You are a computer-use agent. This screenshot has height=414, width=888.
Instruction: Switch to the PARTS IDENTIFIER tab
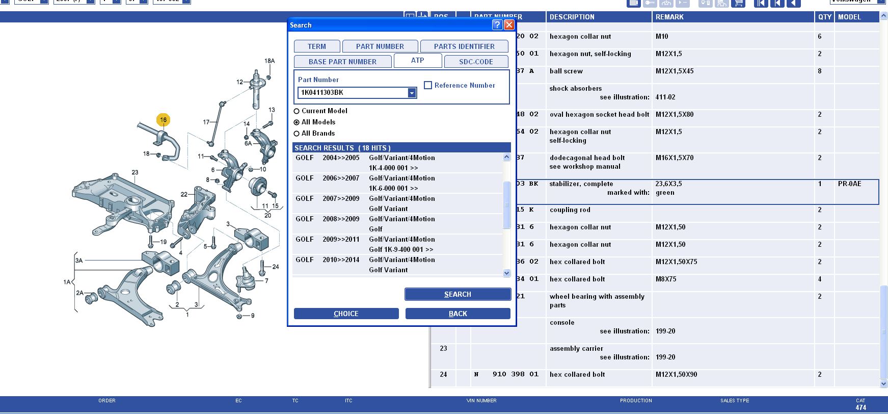[464, 46]
